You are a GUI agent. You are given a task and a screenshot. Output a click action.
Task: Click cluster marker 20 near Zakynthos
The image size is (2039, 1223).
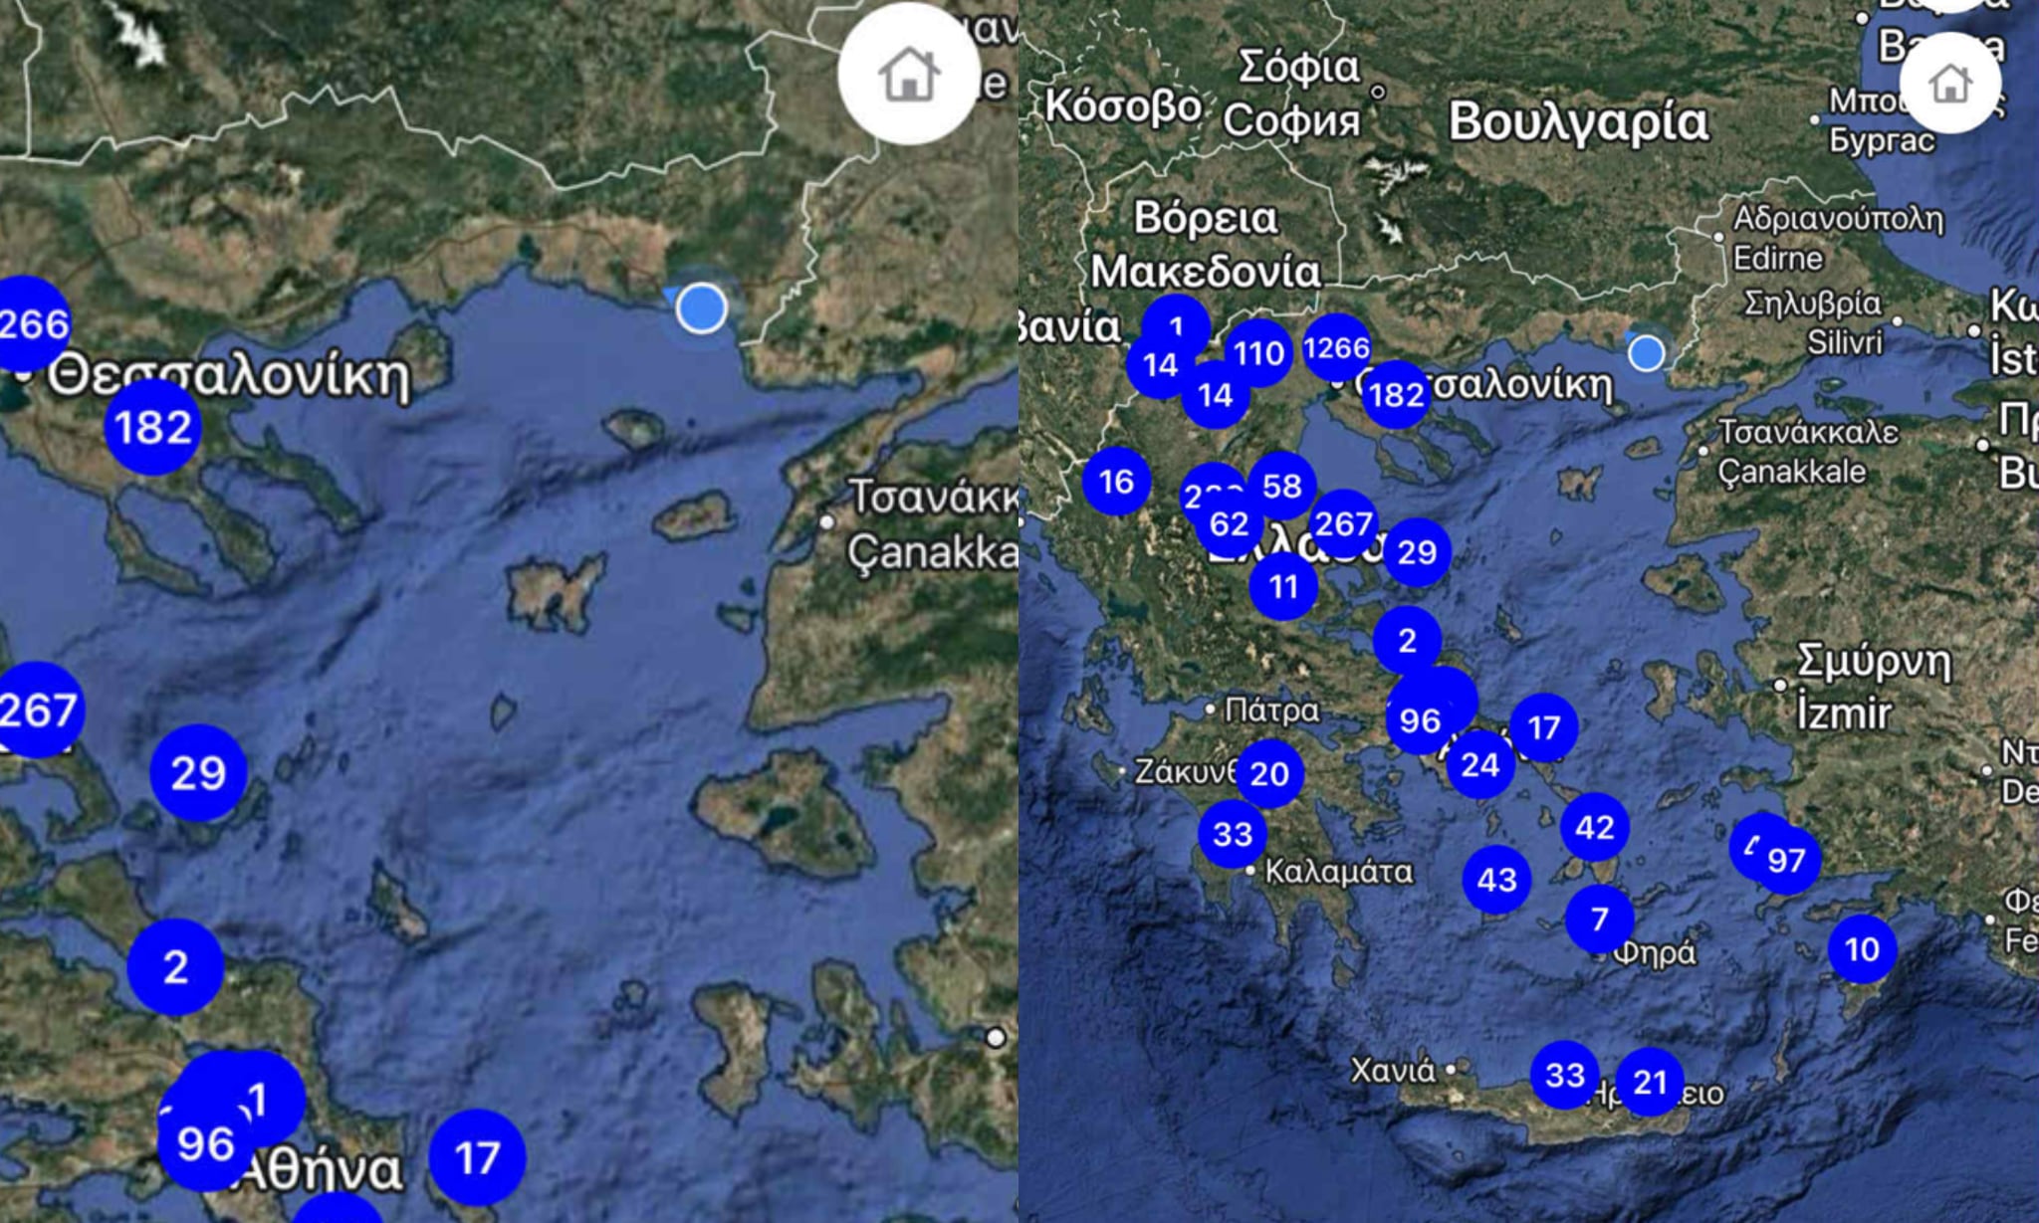(x=1269, y=773)
